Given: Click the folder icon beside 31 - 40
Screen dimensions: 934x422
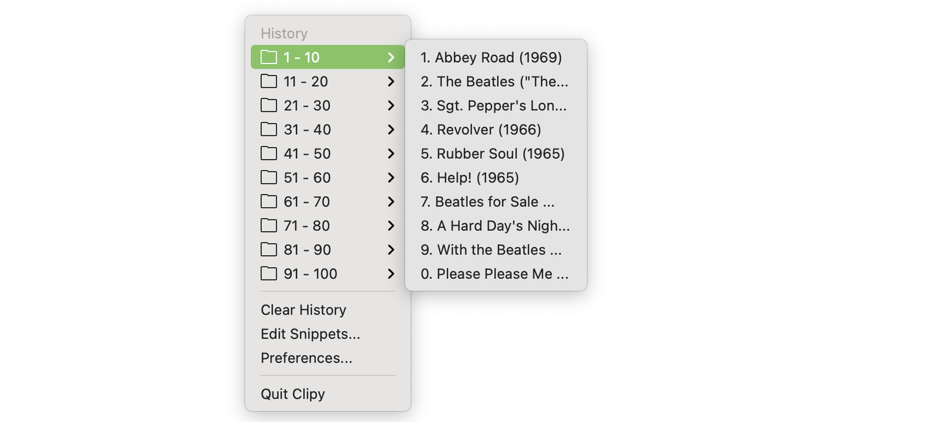Looking at the screenshot, I should (x=269, y=129).
